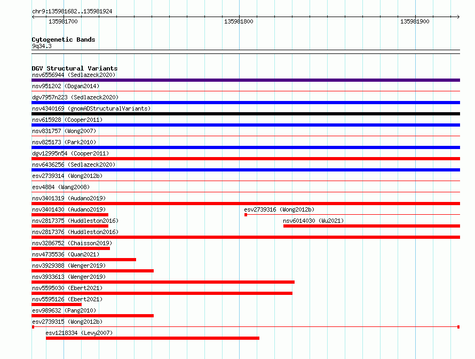
Task: Click the nsv6014030 (Wu2021) label
Action: click(313, 221)
